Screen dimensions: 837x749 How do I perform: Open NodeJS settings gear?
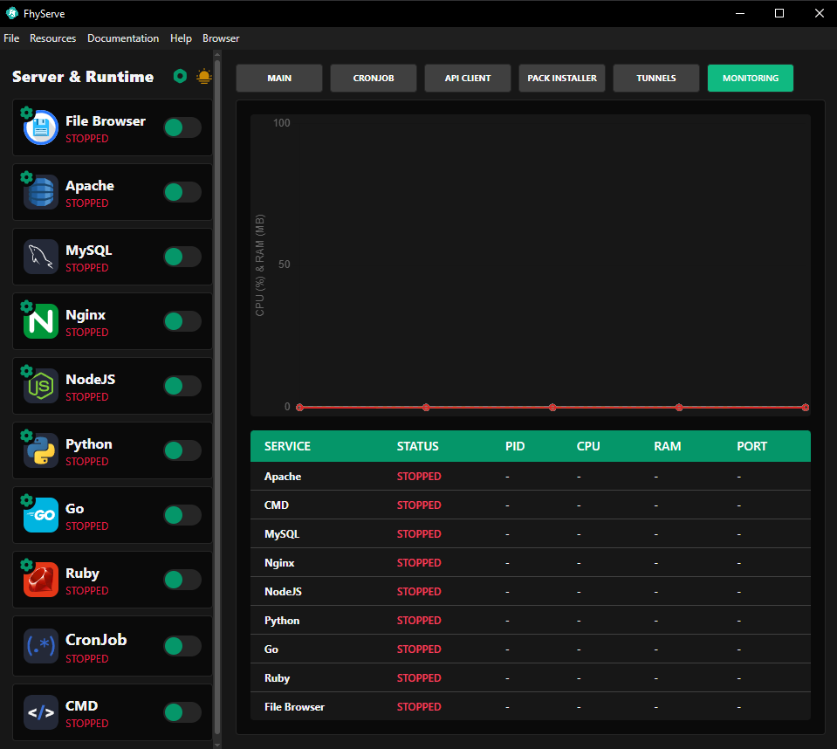(26, 371)
